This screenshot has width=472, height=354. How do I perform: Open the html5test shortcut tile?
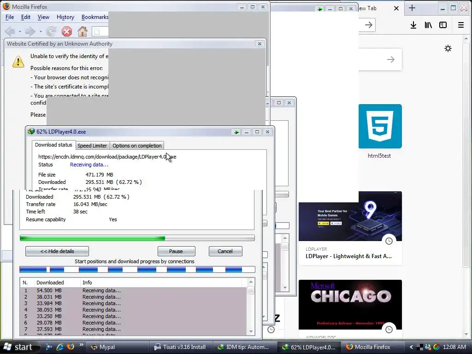point(380,126)
